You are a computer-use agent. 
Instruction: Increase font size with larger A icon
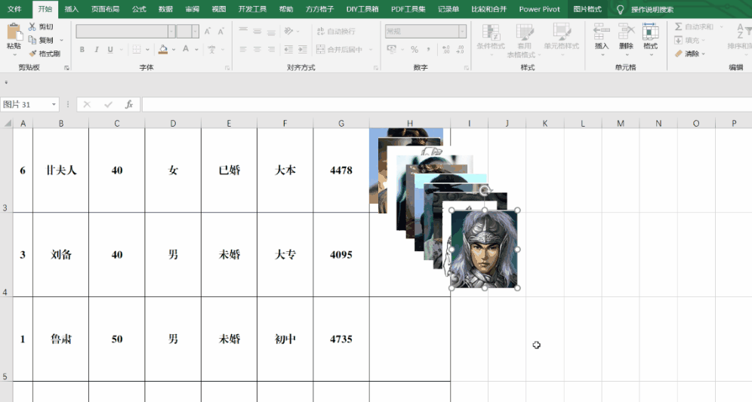tap(208, 32)
